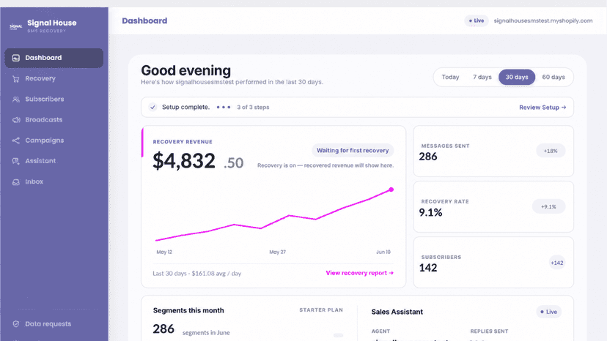Click the Setup complete checkmark
Screen dimensions: 607x341
click(153, 107)
